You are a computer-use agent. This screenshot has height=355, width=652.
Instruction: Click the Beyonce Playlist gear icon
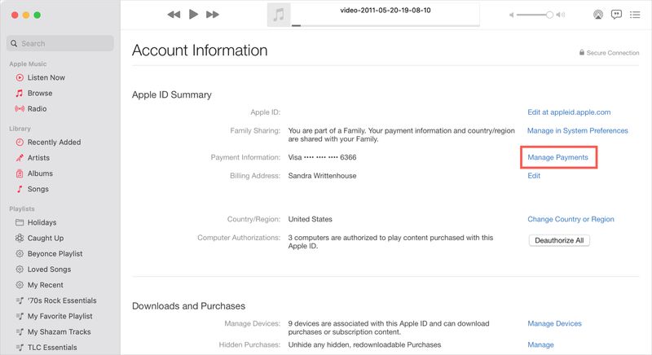tap(20, 254)
